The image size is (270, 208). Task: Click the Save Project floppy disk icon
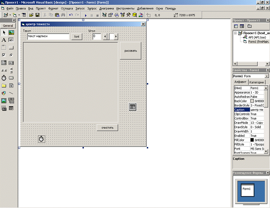pos(37,15)
